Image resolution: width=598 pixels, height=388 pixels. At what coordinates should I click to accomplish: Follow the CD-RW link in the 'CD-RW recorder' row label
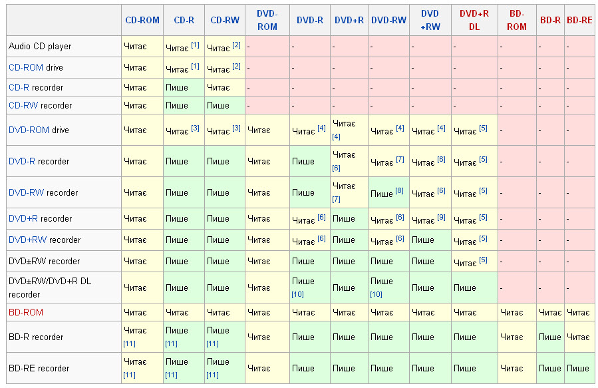click(23, 105)
